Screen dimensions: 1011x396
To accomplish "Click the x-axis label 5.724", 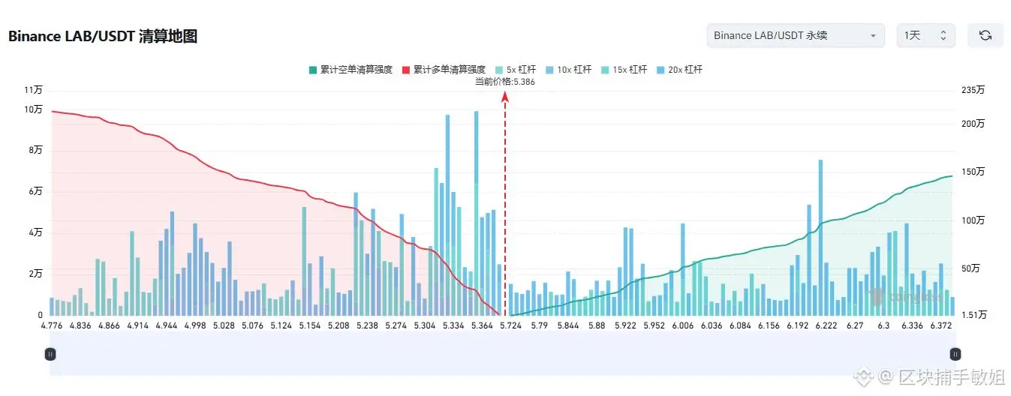I will point(510,325).
